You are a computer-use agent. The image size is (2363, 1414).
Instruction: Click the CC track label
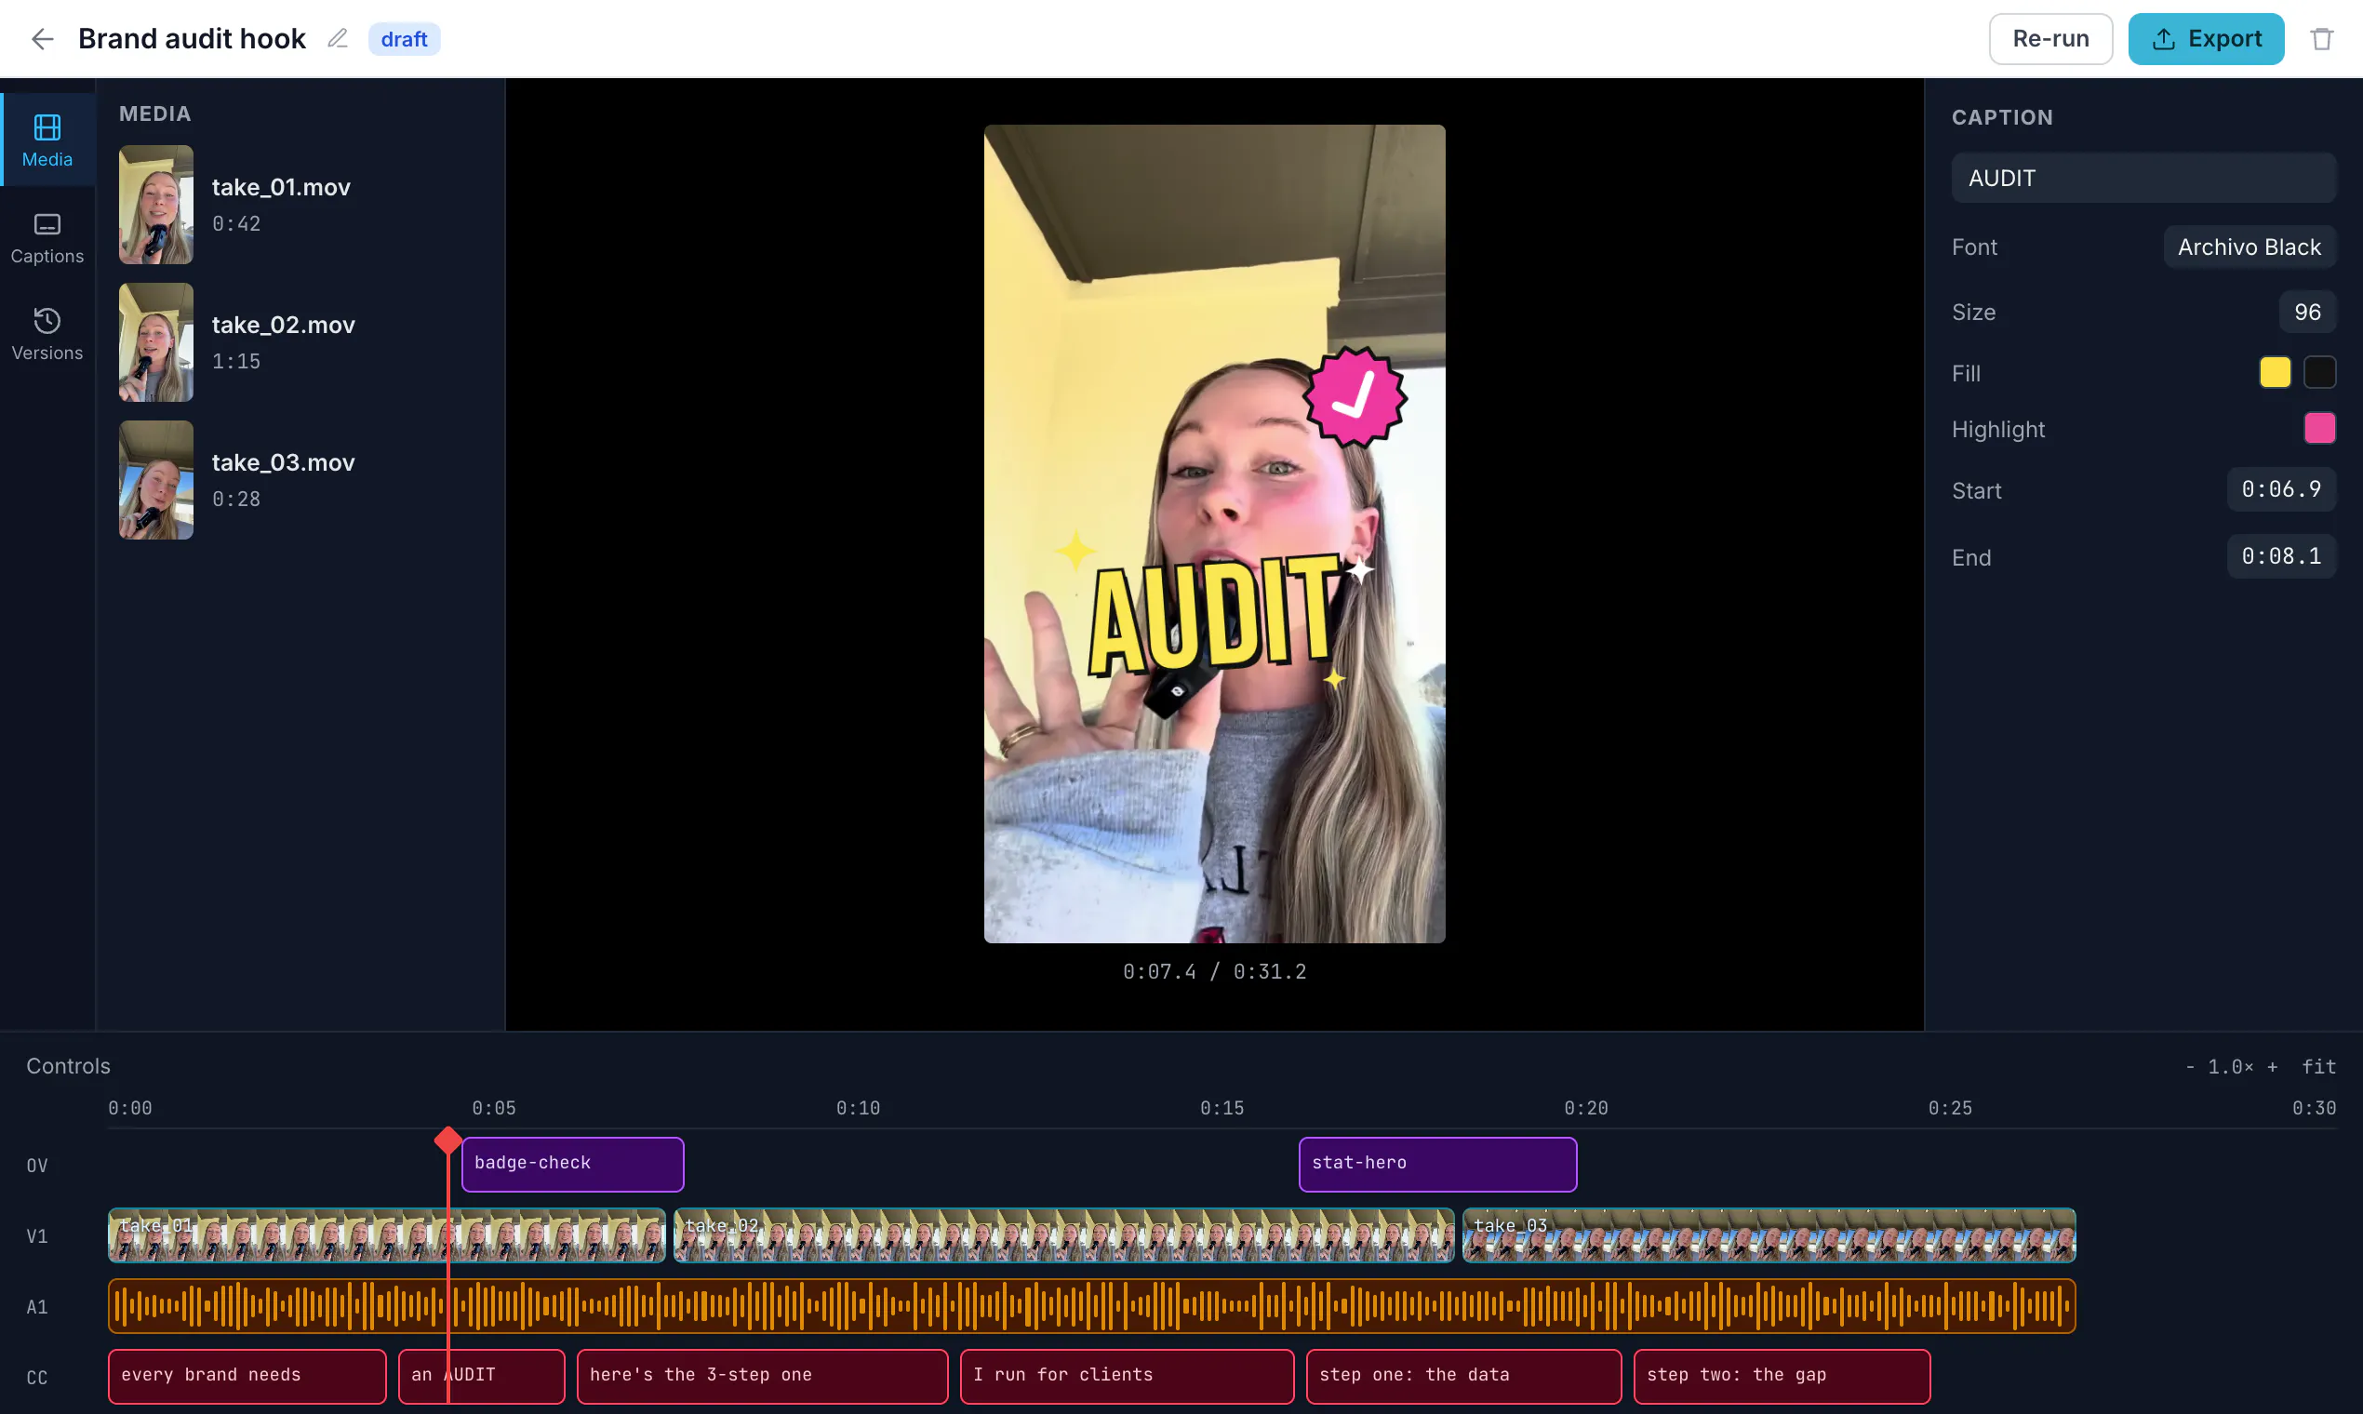point(37,1378)
